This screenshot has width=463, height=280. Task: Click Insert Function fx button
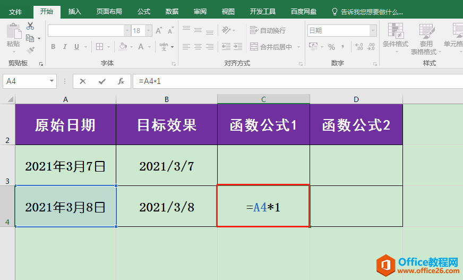point(121,81)
